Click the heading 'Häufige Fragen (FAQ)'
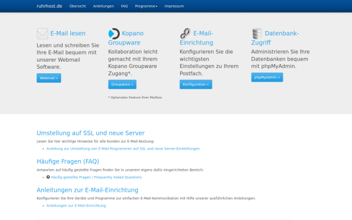This screenshot has width=352, height=220. [x=68, y=161]
